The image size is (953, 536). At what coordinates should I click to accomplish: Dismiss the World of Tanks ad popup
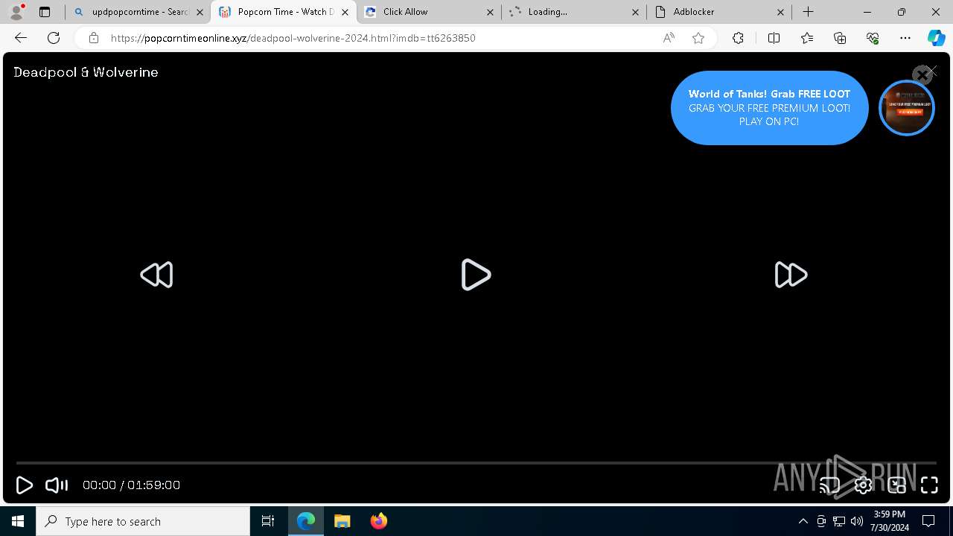click(922, 74)
